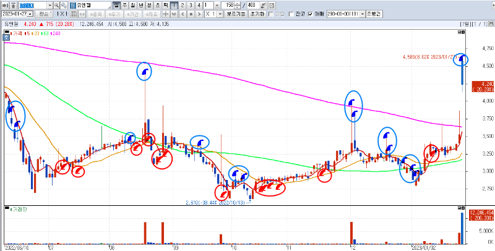Click the compress candles icon
Image resolution: width=495 pixels, height=251 pixels.
coord(174,14)
